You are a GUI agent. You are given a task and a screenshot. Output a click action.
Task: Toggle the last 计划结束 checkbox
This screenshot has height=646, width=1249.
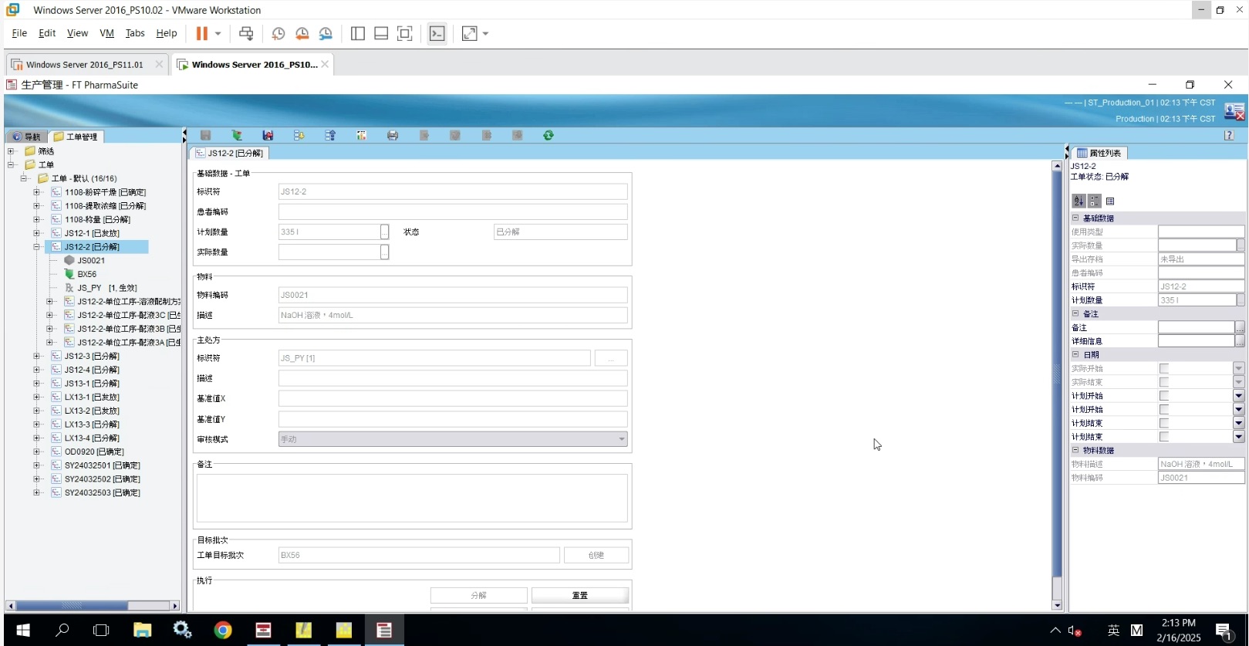(x=1164, y=437)
